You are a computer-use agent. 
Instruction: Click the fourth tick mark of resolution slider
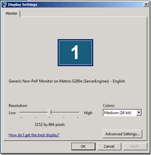64,117
